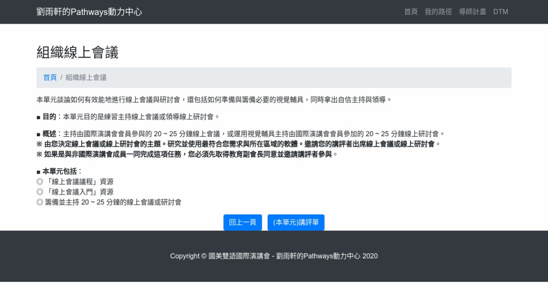Select DTM in the top navigation

(x=501, y=12)
